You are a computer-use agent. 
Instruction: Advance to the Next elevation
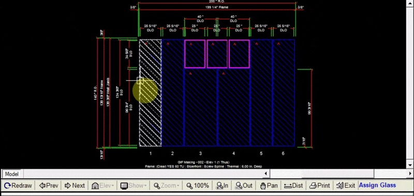pyautogui.click(x=75, y=186)
